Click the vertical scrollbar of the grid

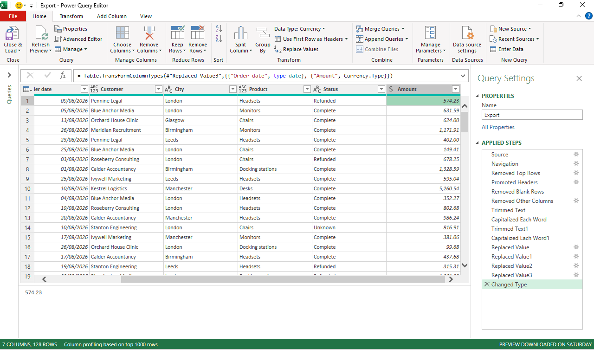click(x=465, y=122)
